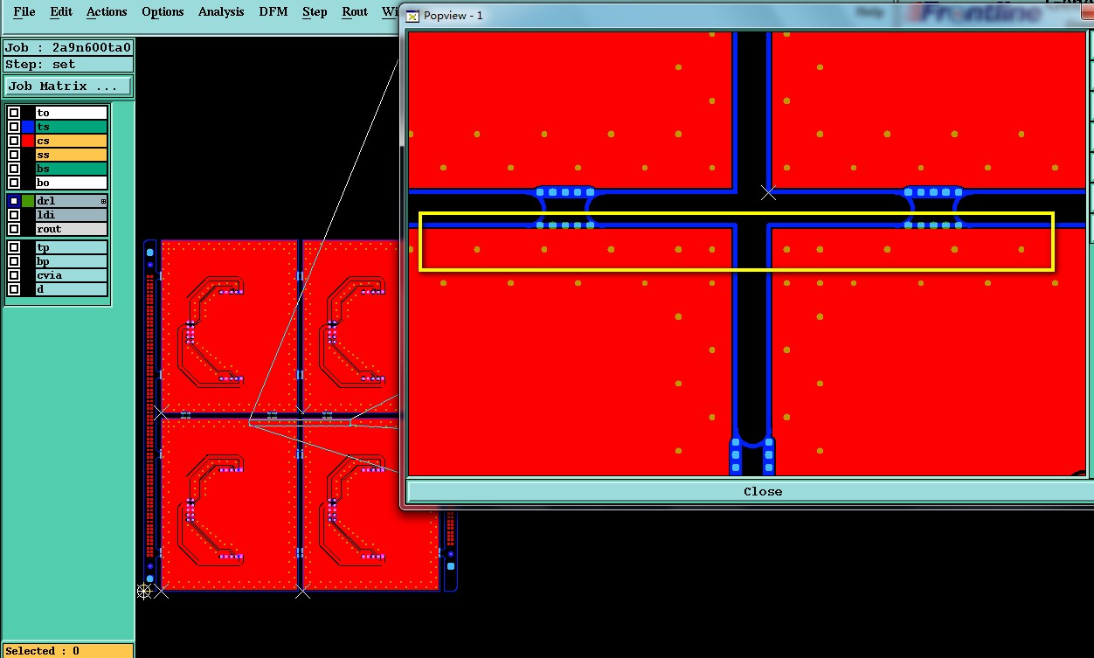This screenshot has height=658, width=1094.
Task: Select the 'bo' layer name
Action: pos(71,183)
